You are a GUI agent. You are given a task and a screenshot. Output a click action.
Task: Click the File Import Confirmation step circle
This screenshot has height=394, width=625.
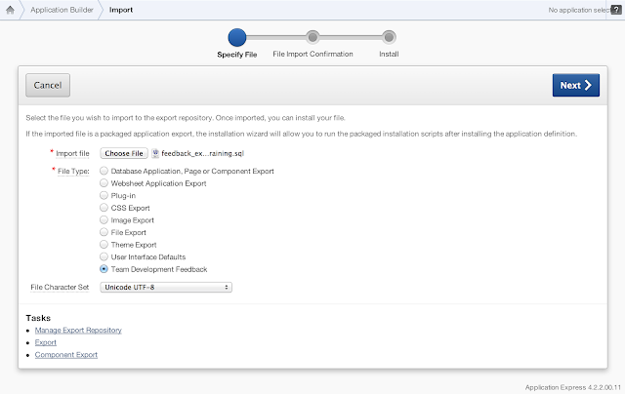[x=312, y=37]
